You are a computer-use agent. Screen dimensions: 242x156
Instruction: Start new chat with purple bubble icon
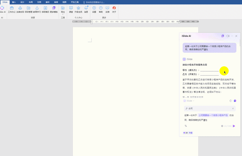tap(235, 101)
